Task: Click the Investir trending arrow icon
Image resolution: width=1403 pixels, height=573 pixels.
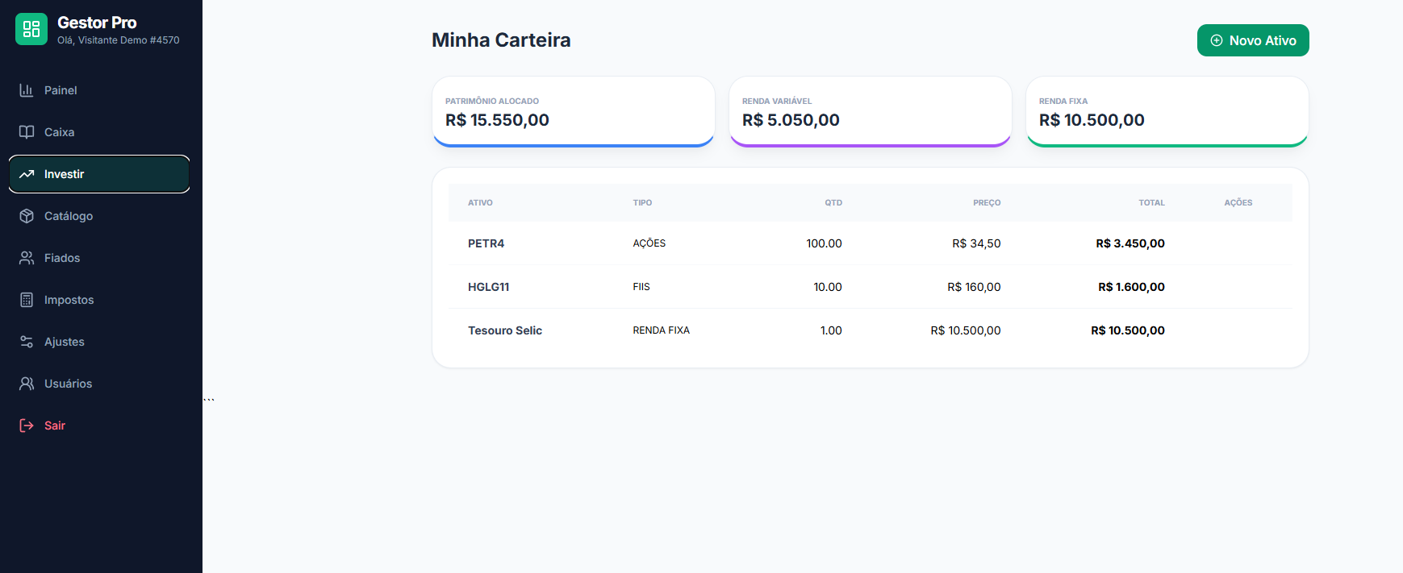Action: coord(27,174)
